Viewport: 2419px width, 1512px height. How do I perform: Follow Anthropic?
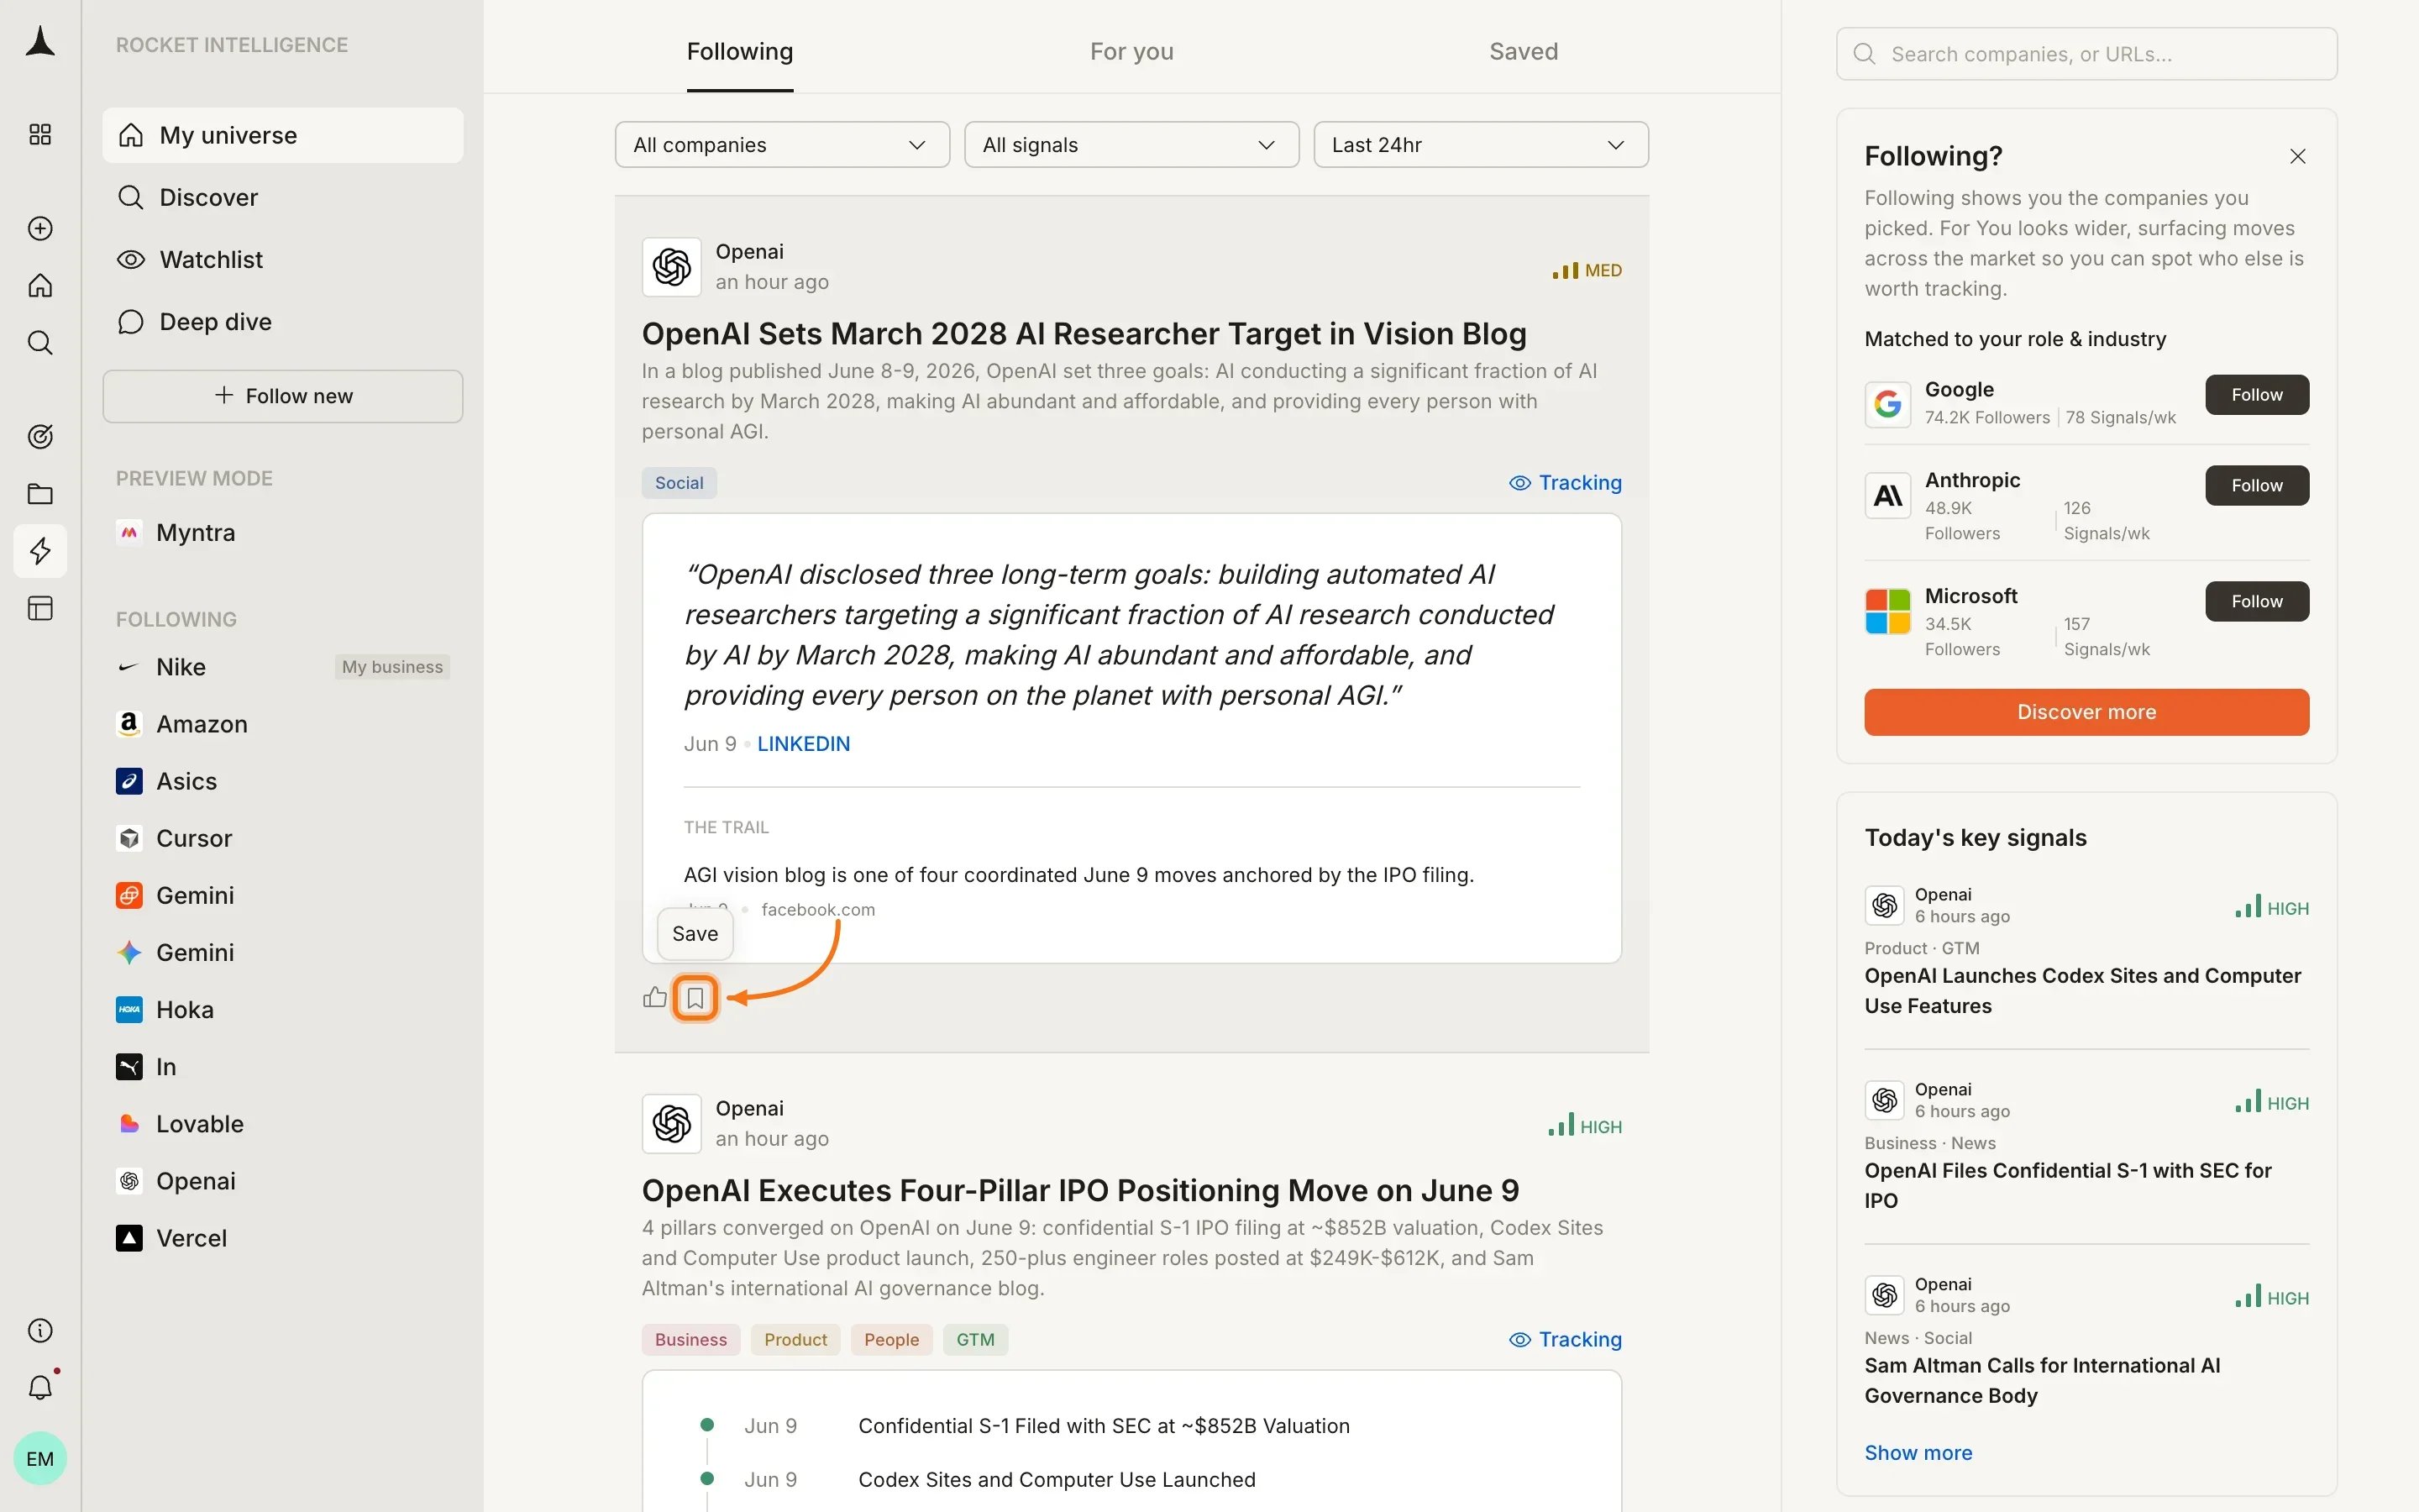pos(2256,485)
